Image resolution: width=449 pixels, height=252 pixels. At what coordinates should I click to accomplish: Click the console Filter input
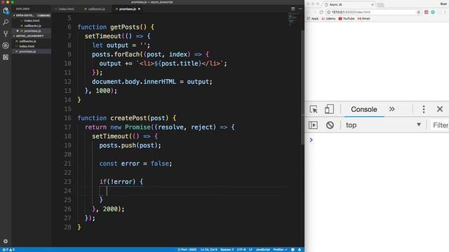(x=440, y=125)
